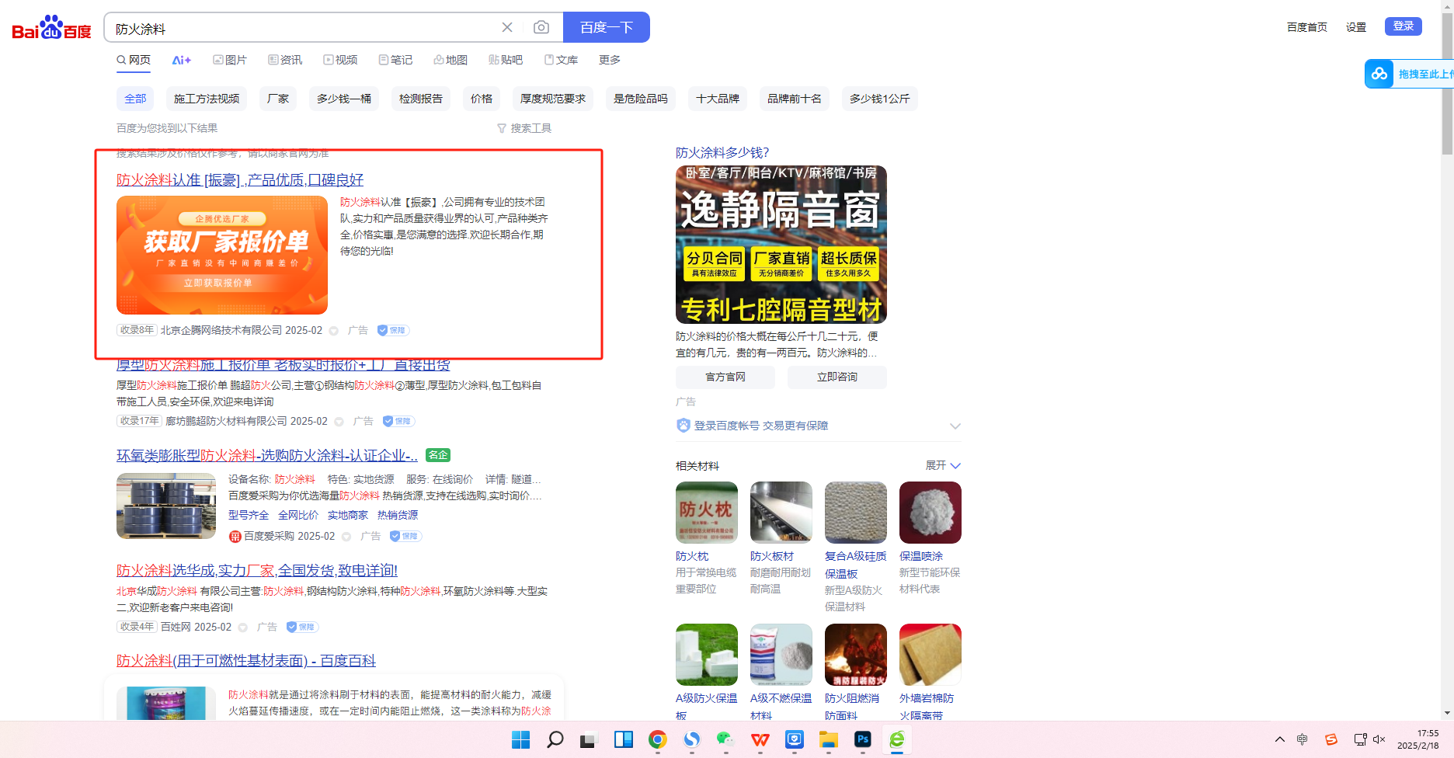The image size is (1454, 758).
Task: Select the 贴吧 tab
Action: coord(506,60)
